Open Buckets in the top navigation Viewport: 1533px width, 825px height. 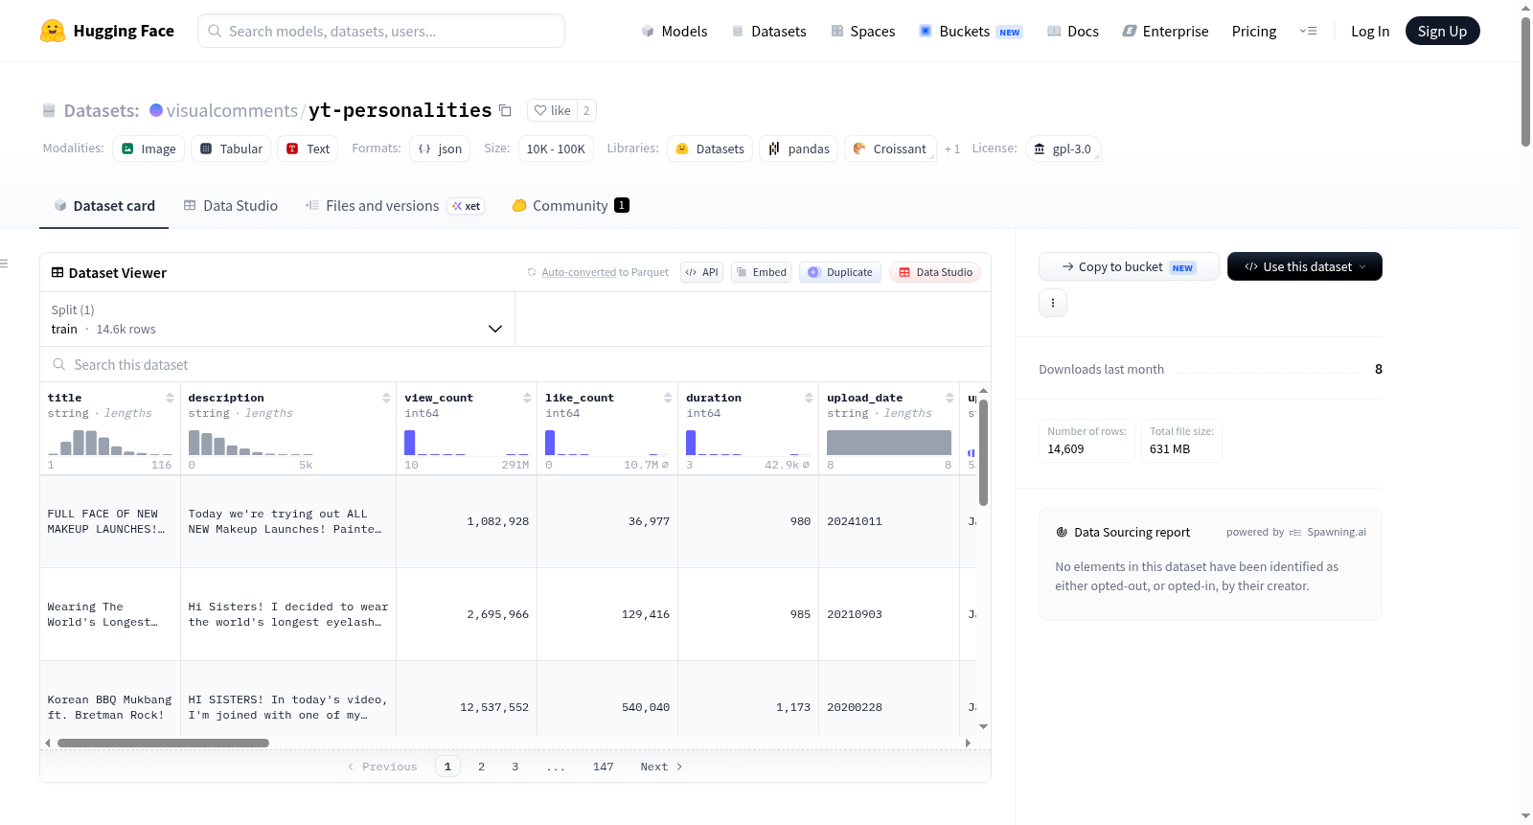pos(971,31)
